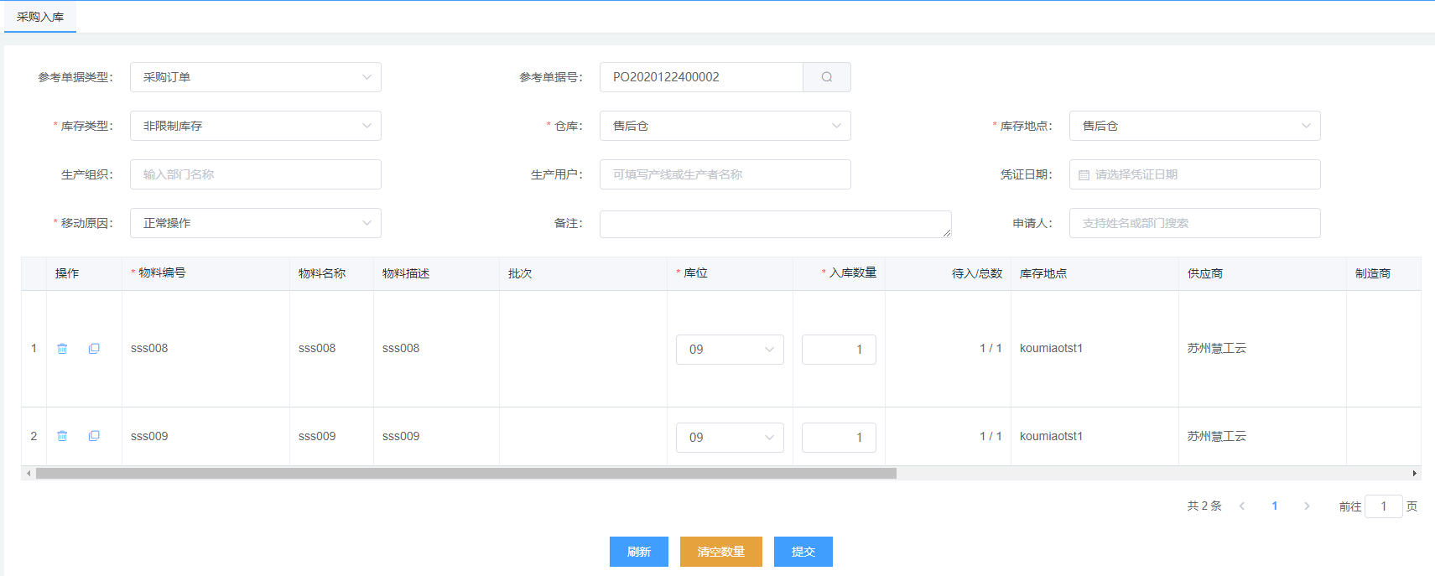The height and width of the screenshot is (576, 1435).
Task: Click the previous page arrow in pagination
Action: tap(1242, 506)
